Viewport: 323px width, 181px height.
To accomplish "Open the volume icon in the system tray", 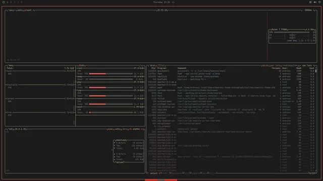I will click(x=315, y=2).
